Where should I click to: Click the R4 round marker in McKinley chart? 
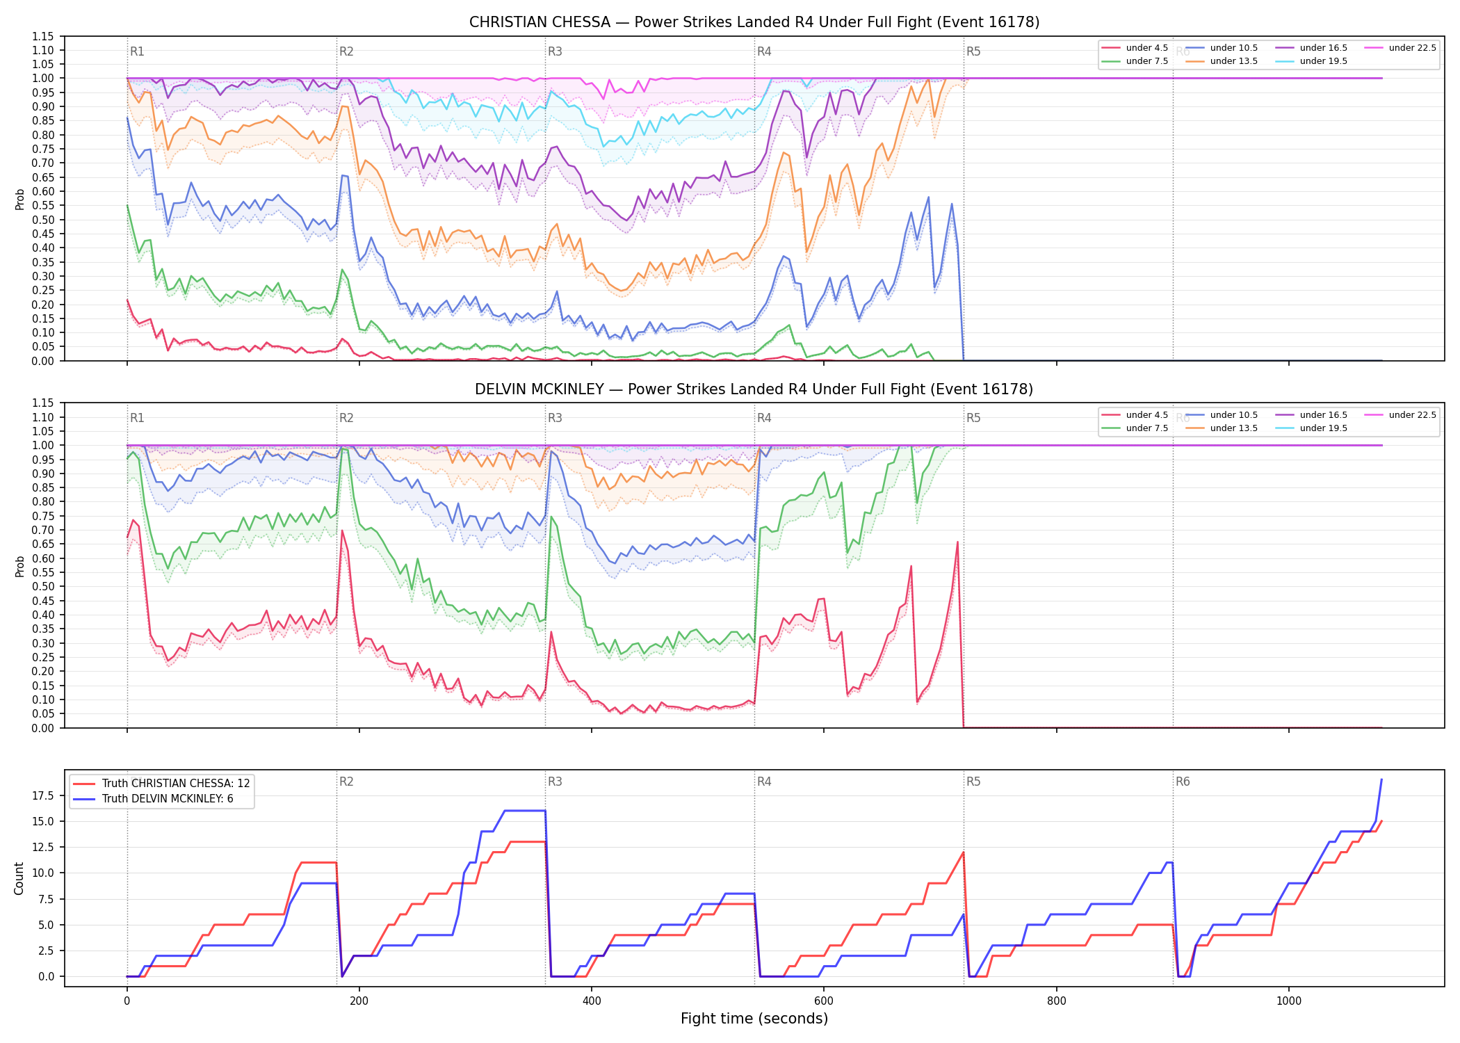(x=764, y=418)
